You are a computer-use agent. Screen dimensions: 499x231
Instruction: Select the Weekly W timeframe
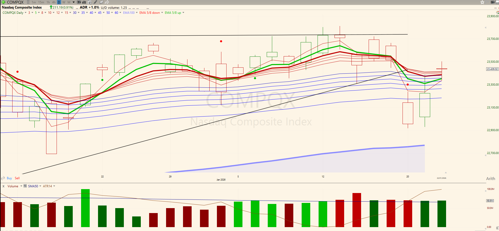(64, 2)
